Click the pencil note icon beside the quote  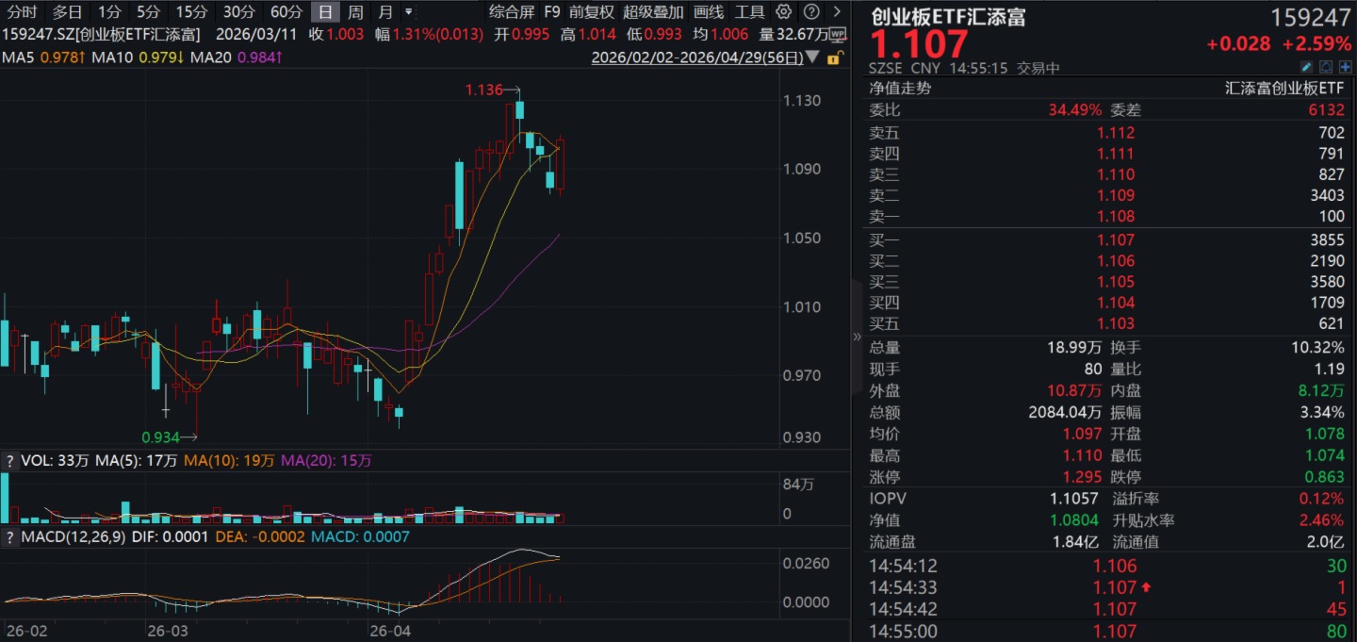[1306, 67]
